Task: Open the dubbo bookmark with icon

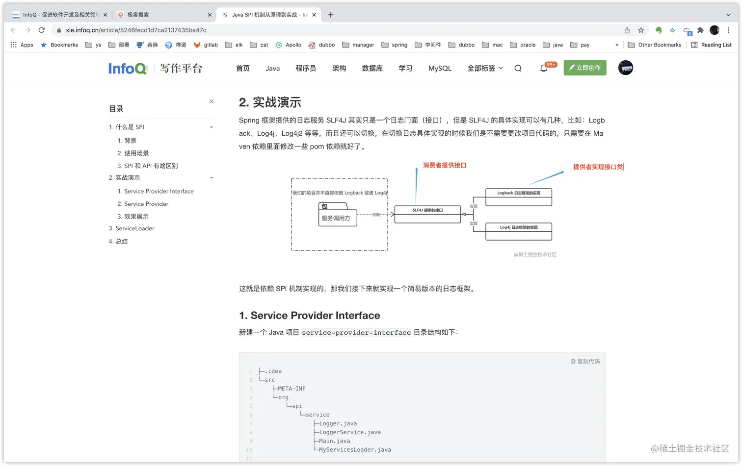Action: tap(321, 45)
